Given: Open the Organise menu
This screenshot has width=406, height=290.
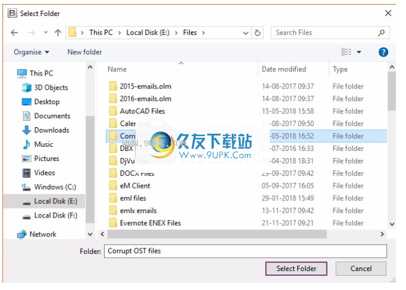Looking at the screenshot, I should 32,52.
